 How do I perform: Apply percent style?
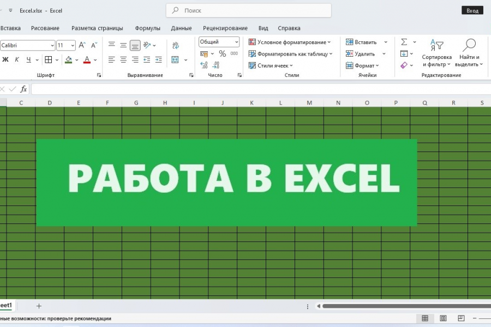pyautogui.click(x=223, y=53)
